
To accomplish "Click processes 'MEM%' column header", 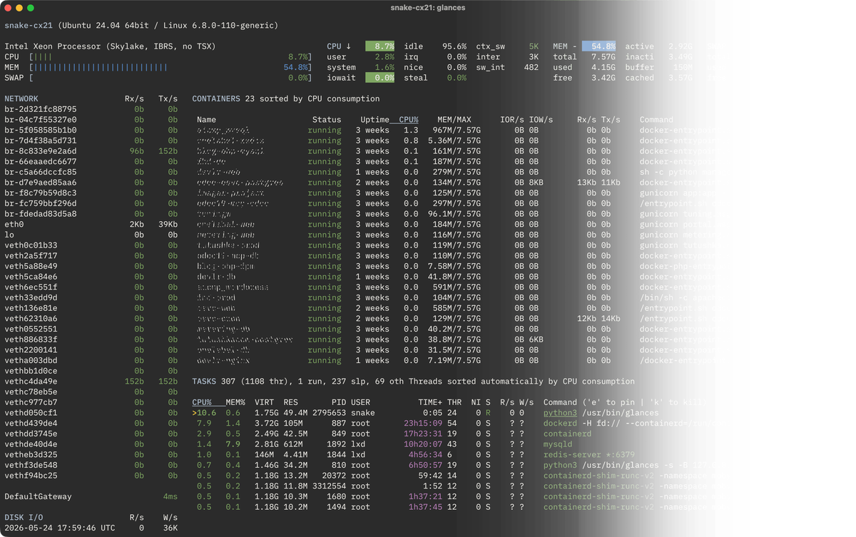I will (x=235, y=402).
